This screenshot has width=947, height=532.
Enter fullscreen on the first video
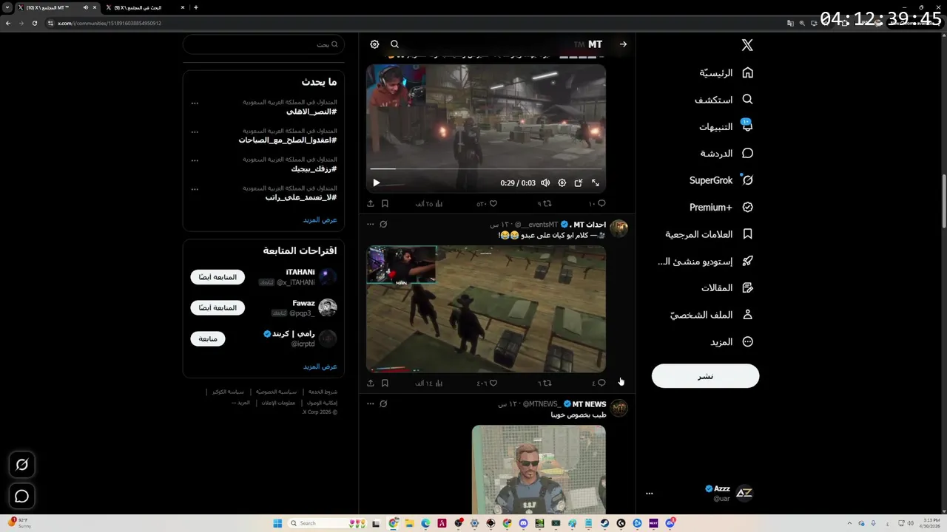(x=596, y=183)
